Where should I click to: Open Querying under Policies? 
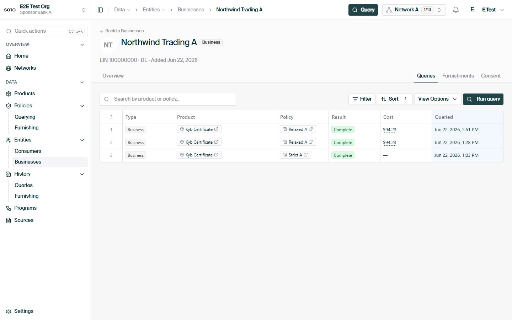click(x=25, y=117)
